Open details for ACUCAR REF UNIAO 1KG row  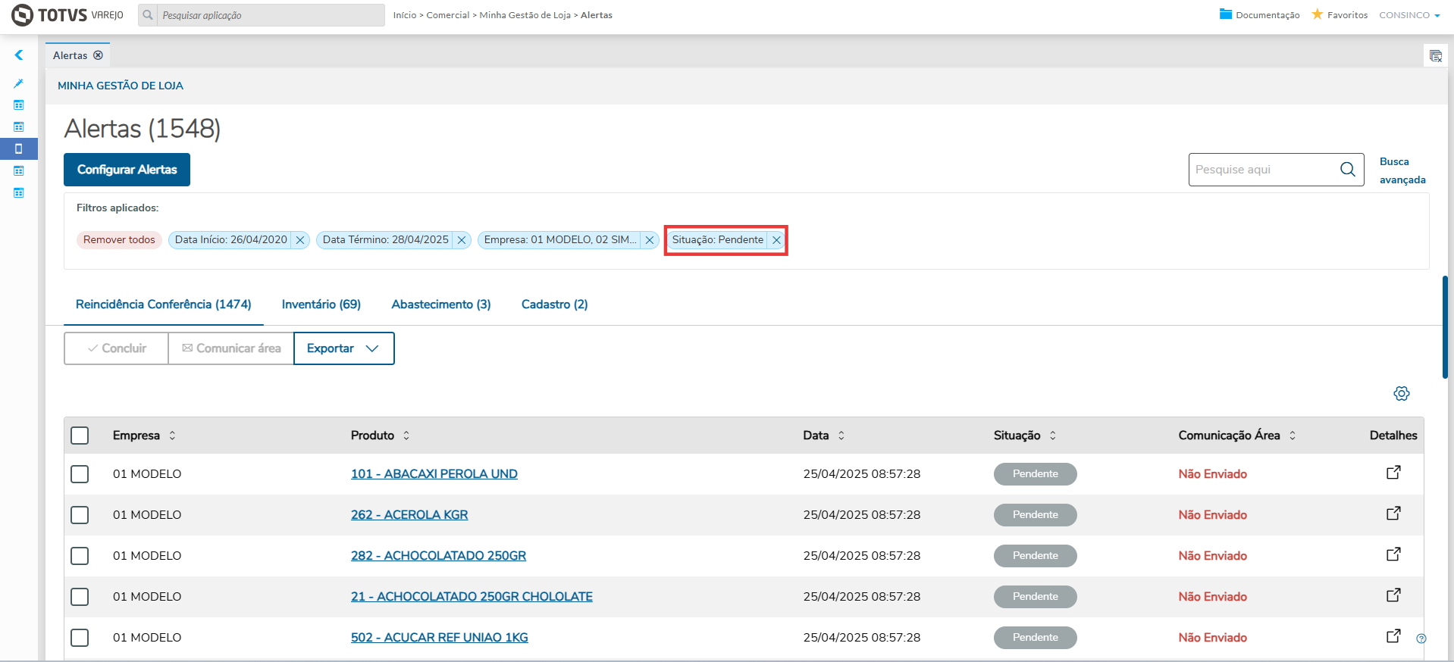[1393, 636]
